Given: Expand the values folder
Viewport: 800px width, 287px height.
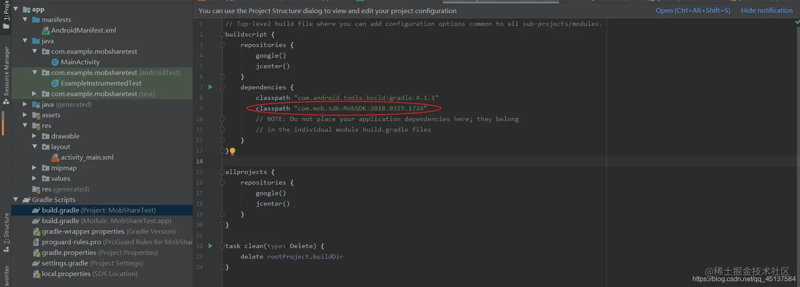Looking at the screenshot, I should click(35, 178).
